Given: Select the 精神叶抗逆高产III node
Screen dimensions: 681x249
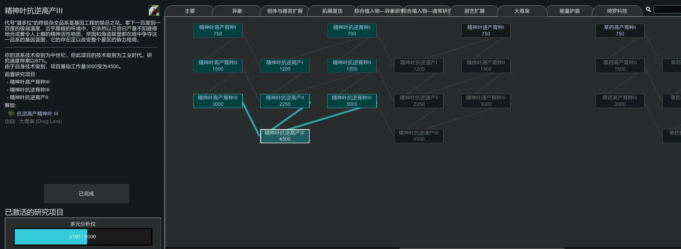Looking at the screenshot, I should point(284,136).
